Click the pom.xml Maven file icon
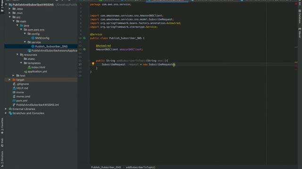Viewport: 302px width, 169px height. [x=14, y=100]
